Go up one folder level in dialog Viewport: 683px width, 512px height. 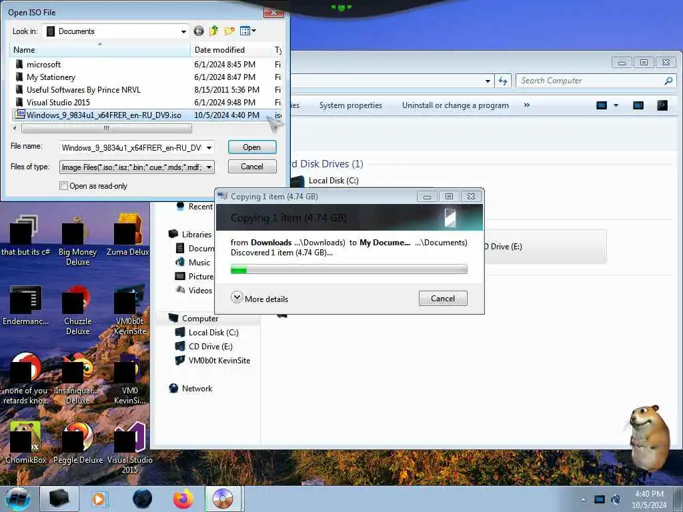click(214, 31)
